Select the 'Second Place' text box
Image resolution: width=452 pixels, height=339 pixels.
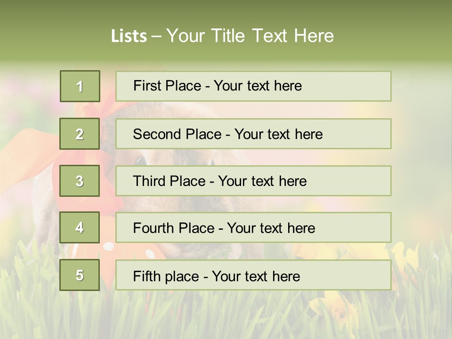point(253,134)
